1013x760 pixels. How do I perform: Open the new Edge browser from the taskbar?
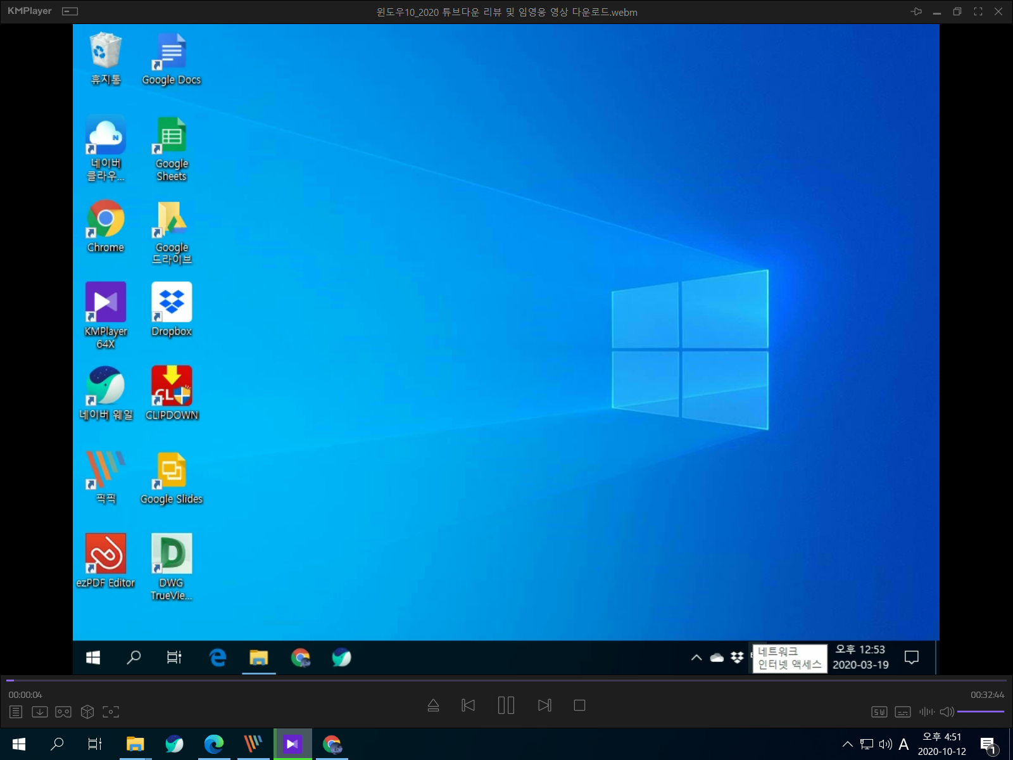tap(214, 744)
